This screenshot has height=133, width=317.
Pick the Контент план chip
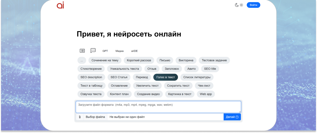coord(119,94)
